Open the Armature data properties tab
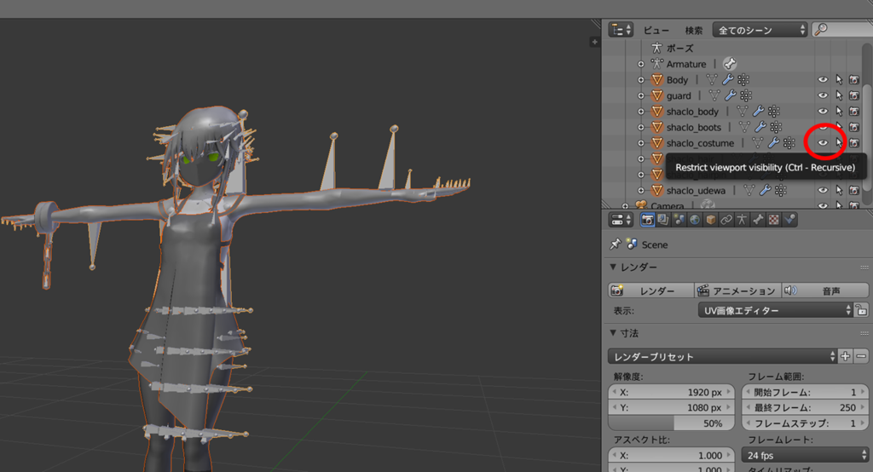Screen dimensions: 873x472 pyautogui.click(x=742, y=220)
